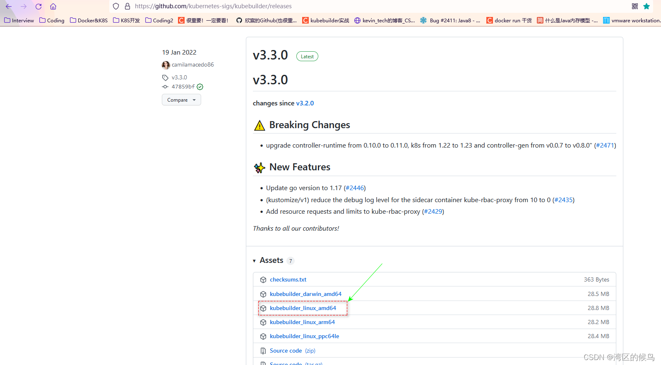This screenshot has height=365, width=661.
Task: Open pull request #2471 link
Action: tap(605, 146)
